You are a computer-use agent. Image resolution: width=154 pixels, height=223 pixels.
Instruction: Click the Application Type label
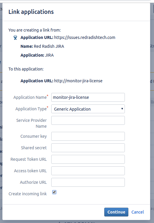[x=31, y=109]
